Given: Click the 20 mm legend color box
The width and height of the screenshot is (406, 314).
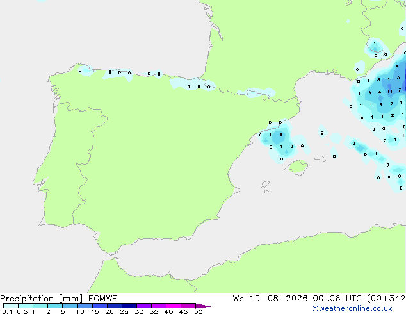Looking at the screenshot, I should click(x=115, y=306).
